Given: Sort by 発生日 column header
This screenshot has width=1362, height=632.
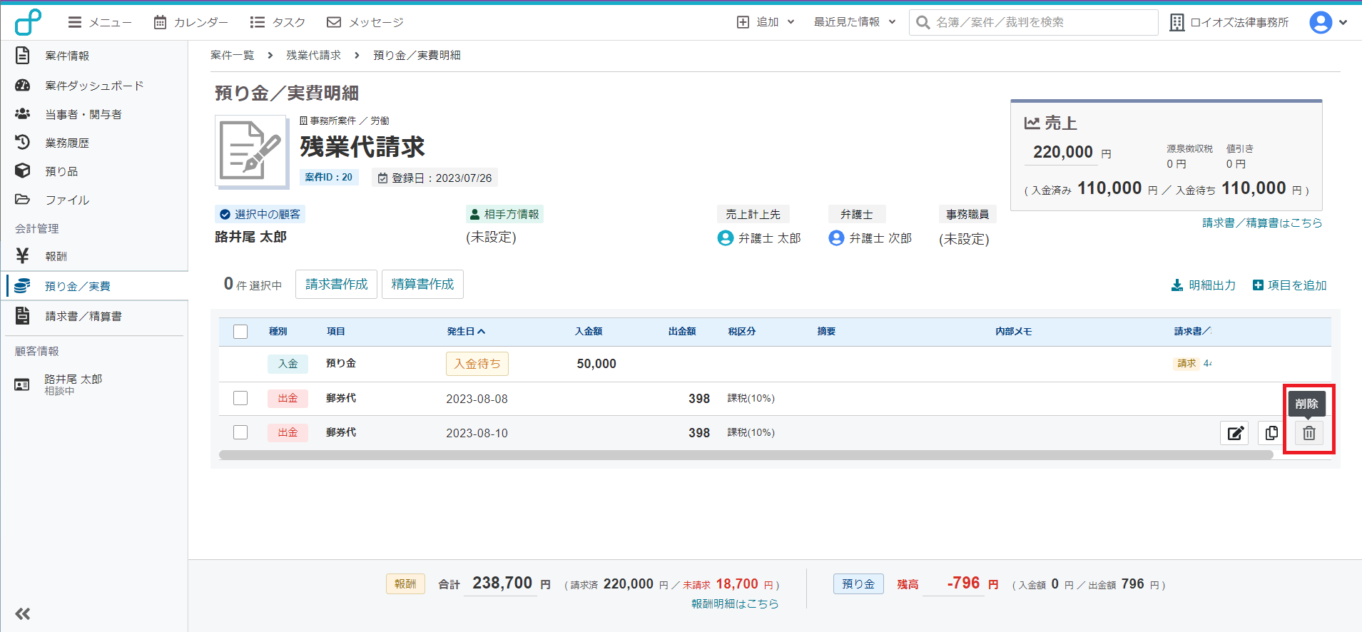Looking at the screenshot, I should (466, 331).
